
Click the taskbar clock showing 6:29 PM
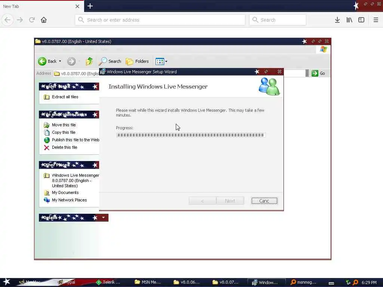[369, 283]
